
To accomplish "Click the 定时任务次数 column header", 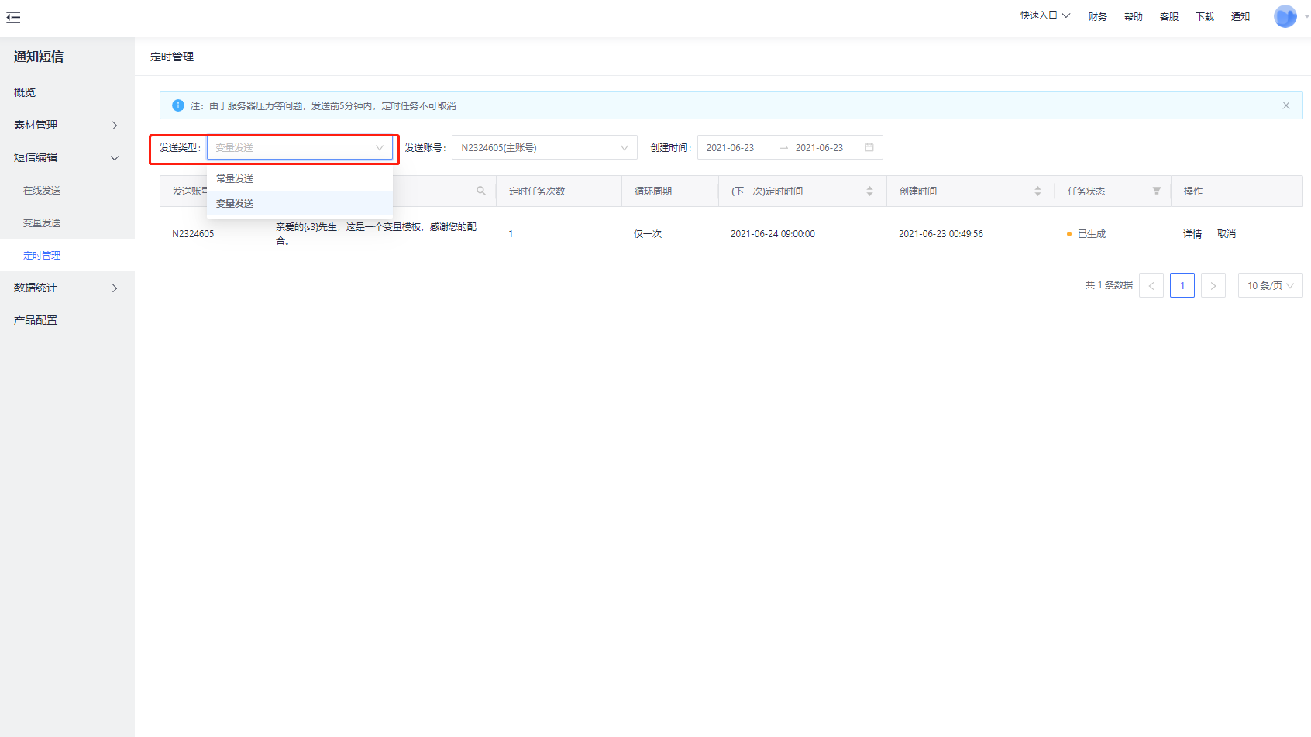I will tap(537, 191).
